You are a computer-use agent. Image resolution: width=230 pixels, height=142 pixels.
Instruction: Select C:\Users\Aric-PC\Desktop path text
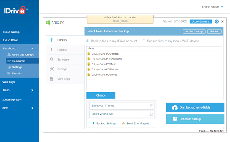click(105, 54)
